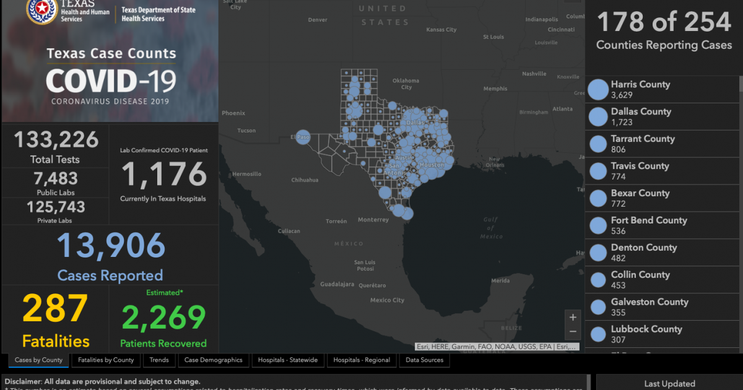Image resolution: width=743 pixels, height=390 pixels.
Task: Click the Disclaimer text at bottom
Action: [x=102, y=382]
